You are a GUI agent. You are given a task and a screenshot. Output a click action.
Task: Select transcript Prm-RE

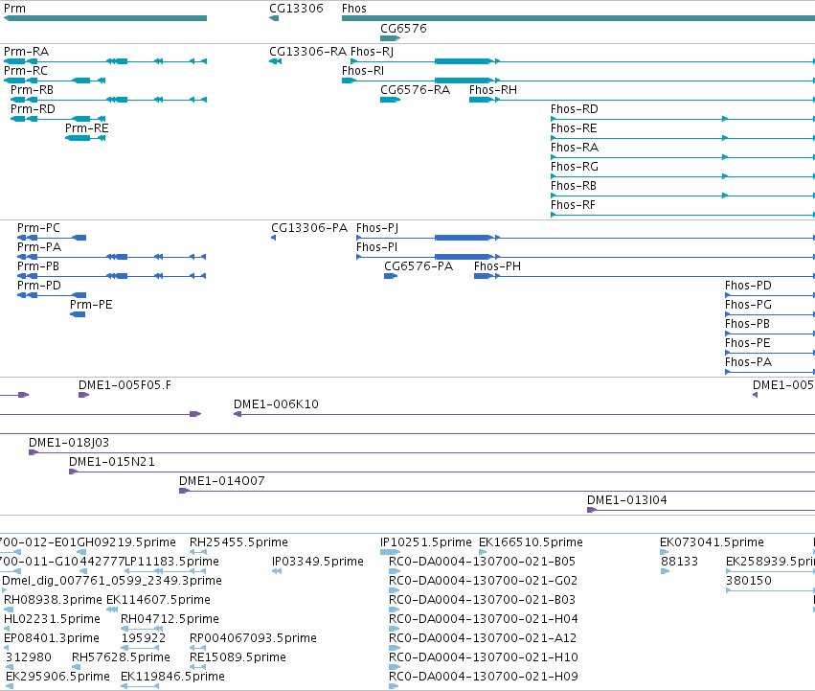pyautogui.click(x=86, y=138)
